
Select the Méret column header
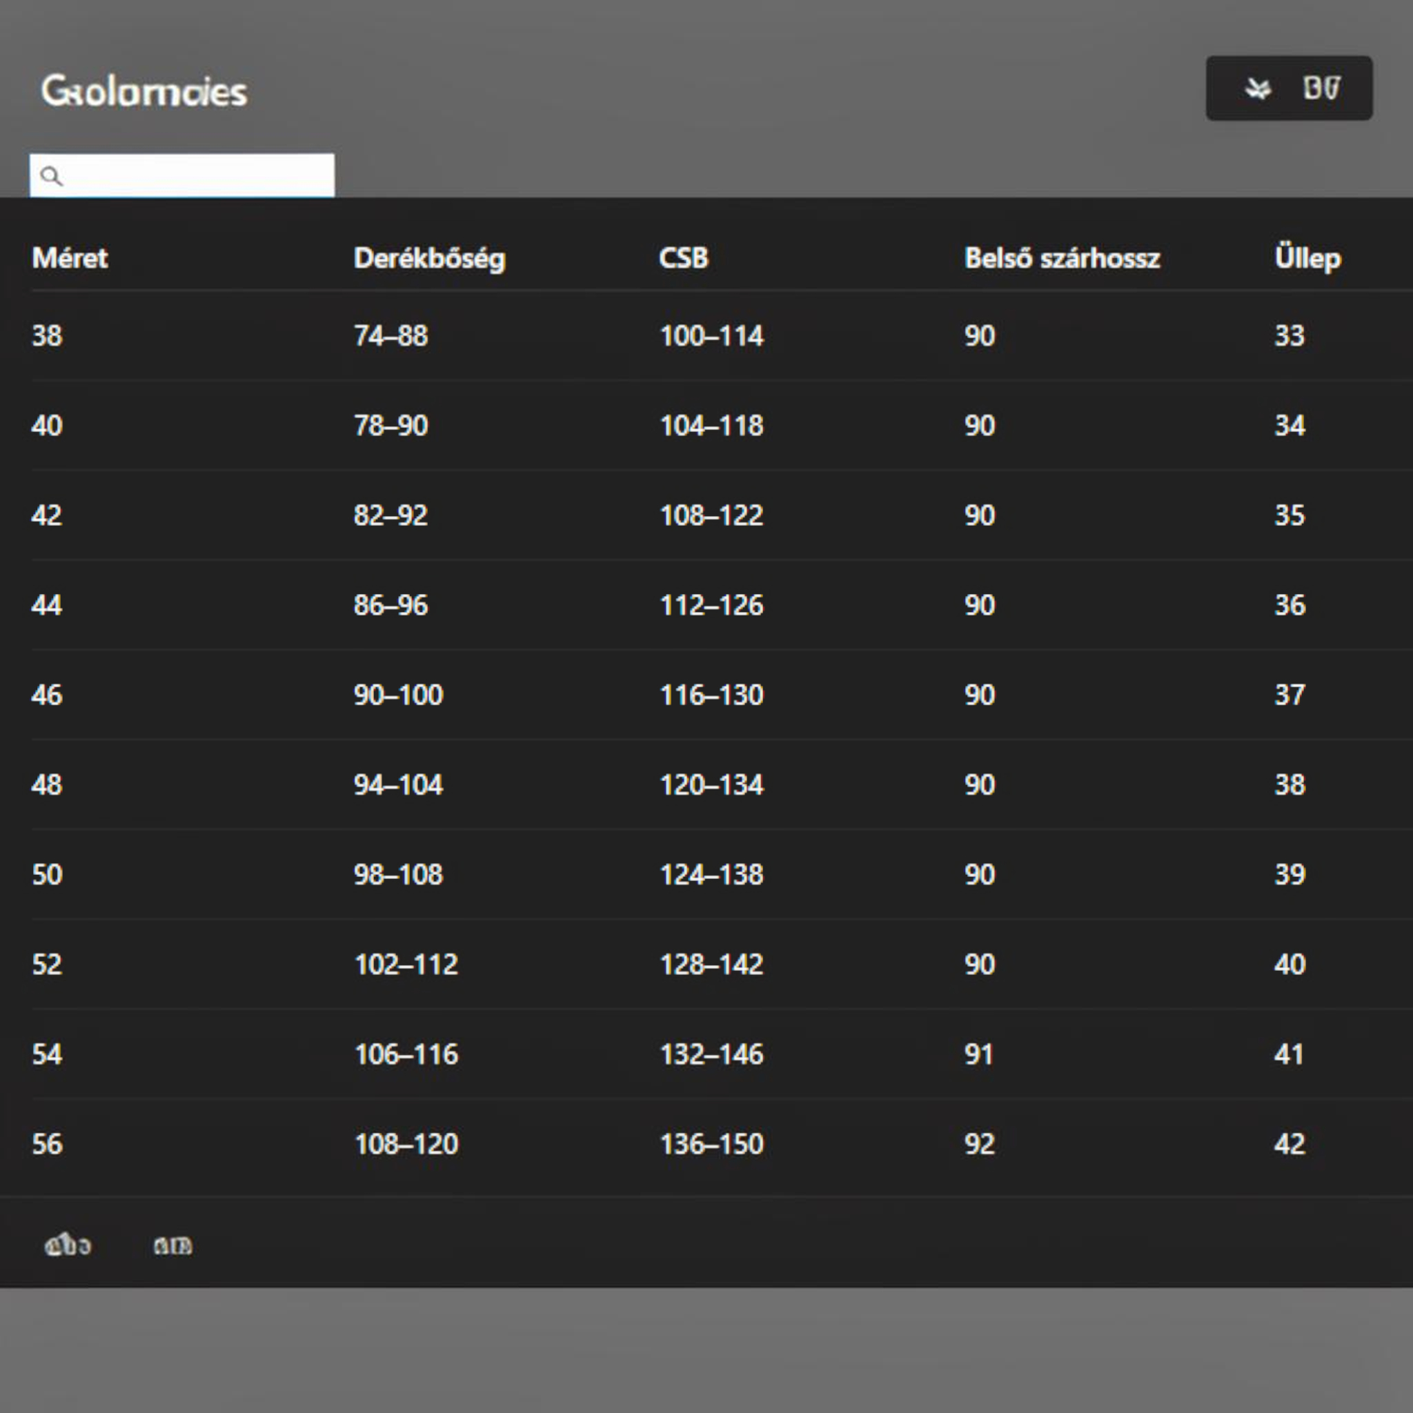click(70, 257)
